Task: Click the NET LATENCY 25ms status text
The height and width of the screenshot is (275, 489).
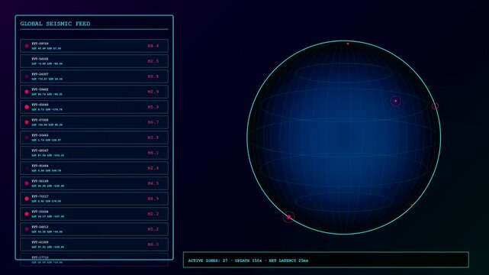Action: tap(288, 260)
